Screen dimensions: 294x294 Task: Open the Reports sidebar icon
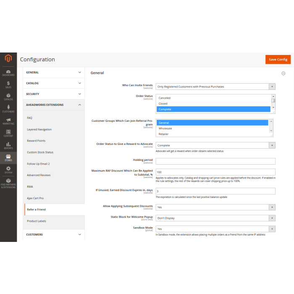8,145
